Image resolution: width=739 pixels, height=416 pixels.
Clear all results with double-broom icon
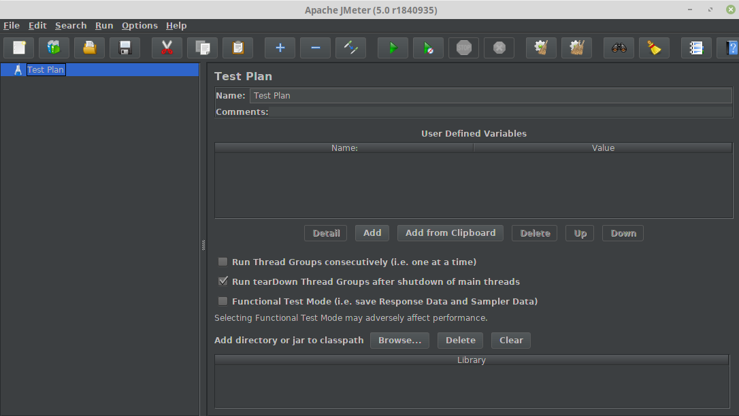(x=576, y=48)
